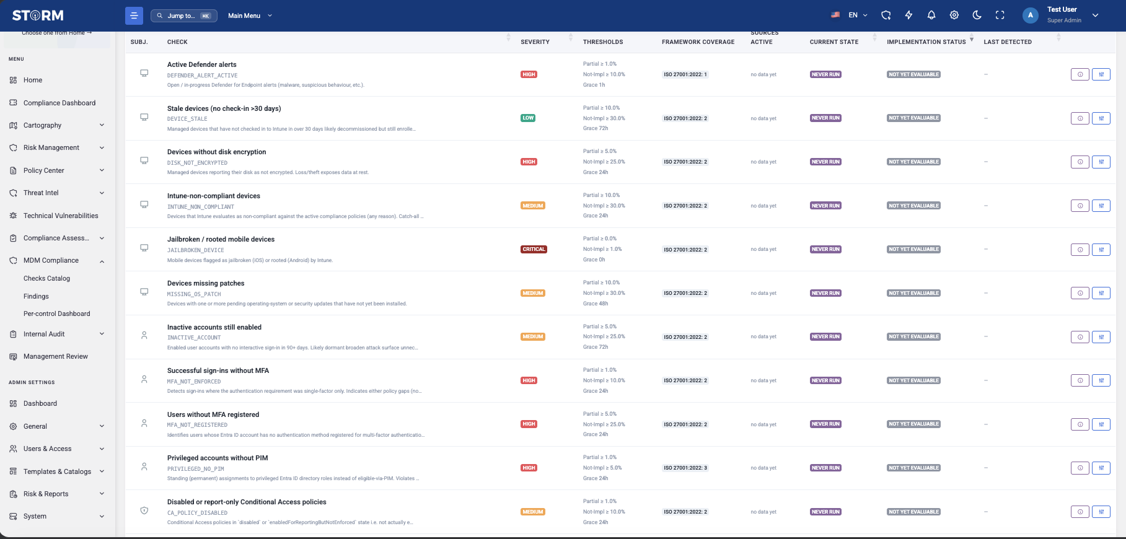Viewport: 1126px width, 539px height.
Task: Show info for Successful sign-ins without MFA
Action: pos(1080,380)
